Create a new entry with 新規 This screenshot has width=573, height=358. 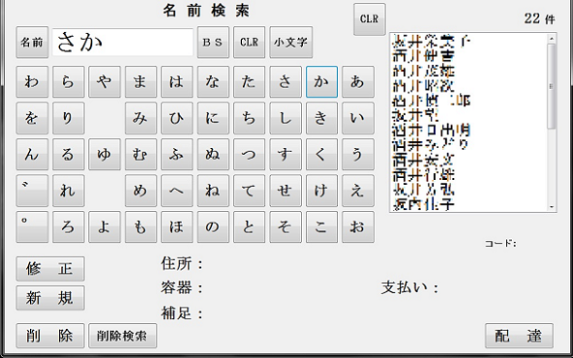coord(50,298)
